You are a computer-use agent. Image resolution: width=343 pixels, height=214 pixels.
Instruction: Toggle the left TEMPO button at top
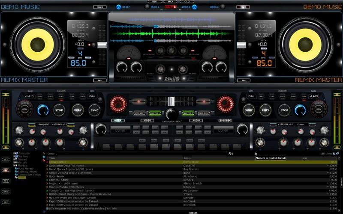(100, 7)
